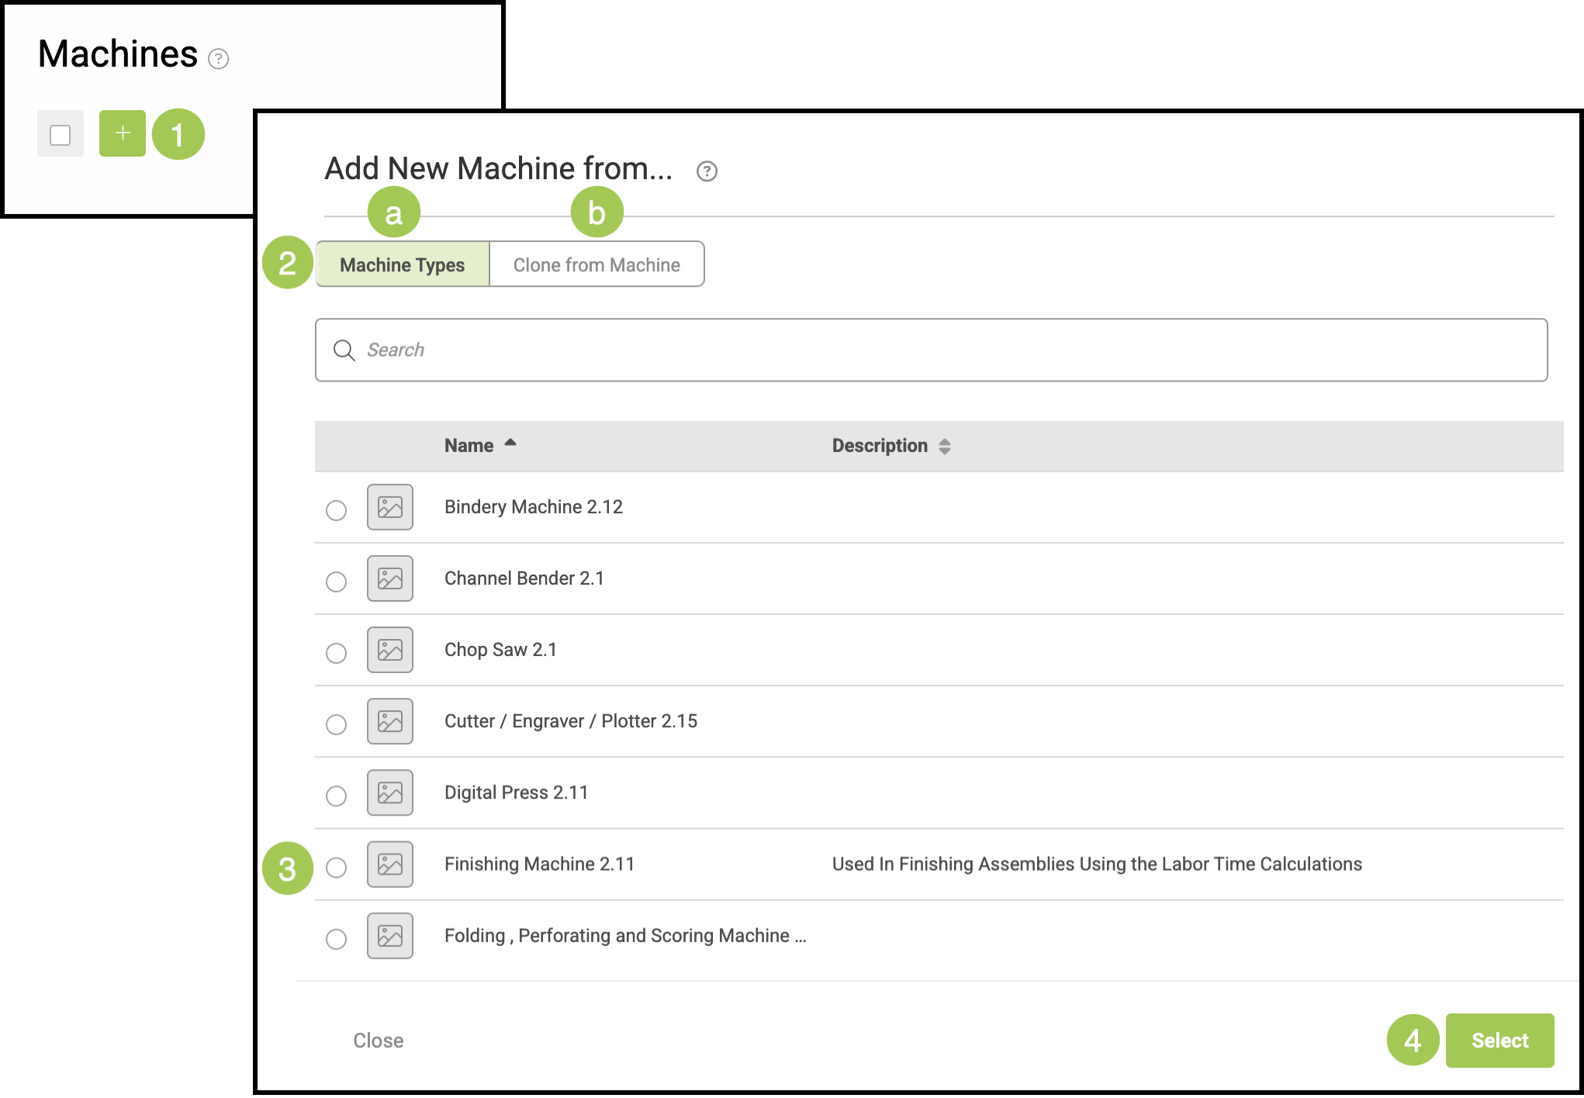Click image icon for Digital Press 2.11
The image size is (1584, 1098).
[389, 792]
